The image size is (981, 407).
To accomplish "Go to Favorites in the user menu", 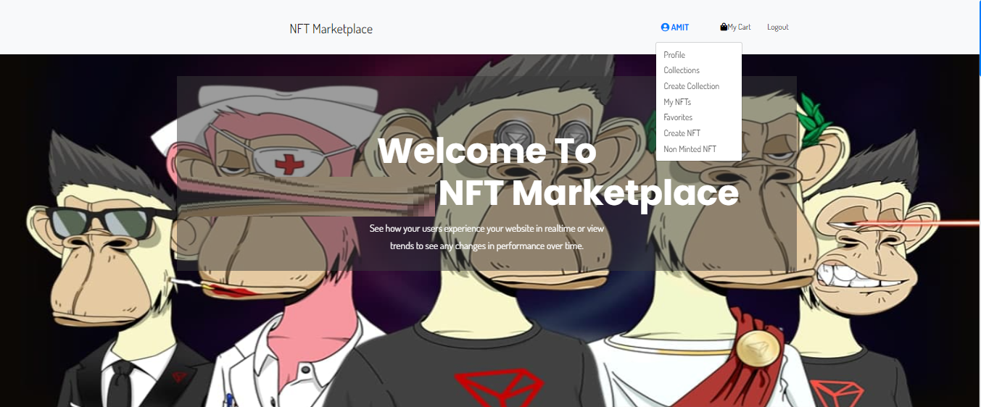I will click(678, 117).
